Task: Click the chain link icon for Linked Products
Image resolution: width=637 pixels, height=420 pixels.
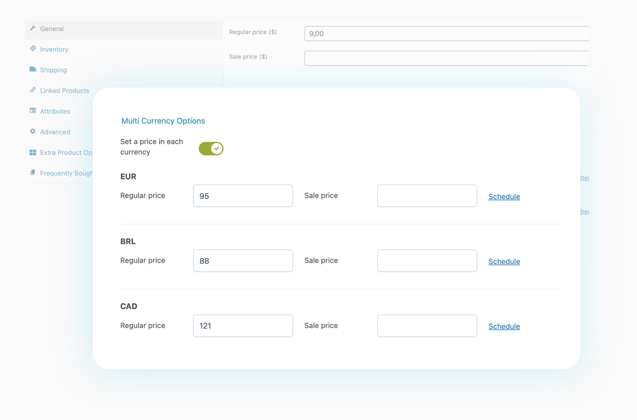Action: pyautogui.click(x=33, y=90)
